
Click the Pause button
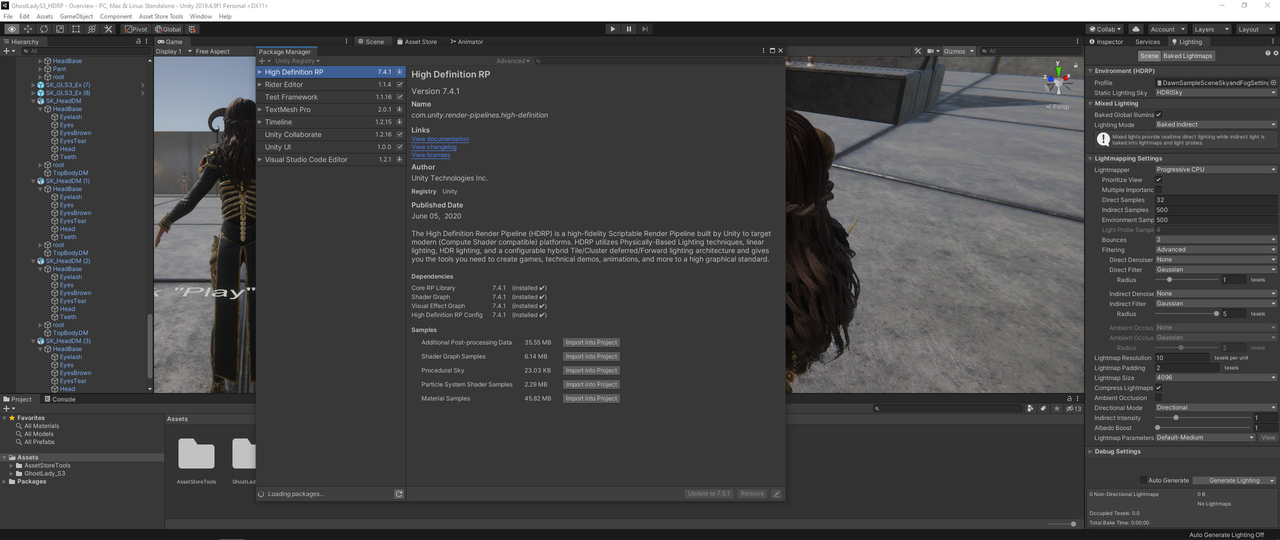628,29
